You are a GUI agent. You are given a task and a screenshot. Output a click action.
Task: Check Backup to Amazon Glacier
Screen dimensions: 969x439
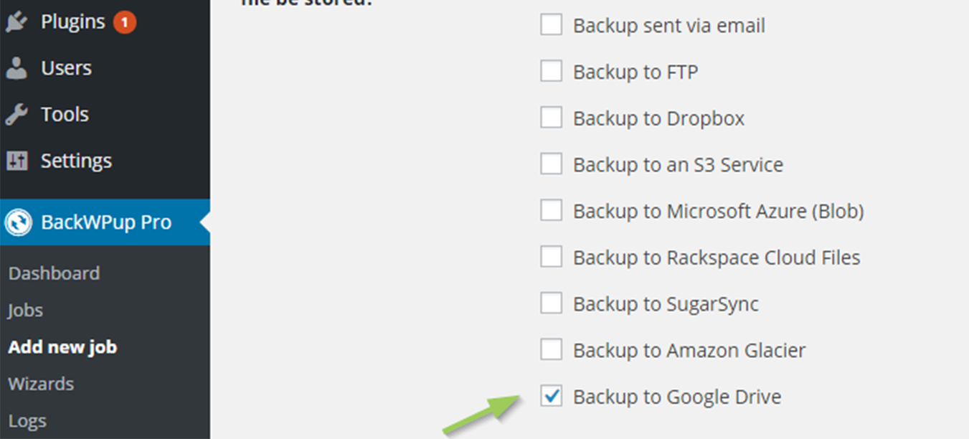pyautogui.click(x=552, y=349)
